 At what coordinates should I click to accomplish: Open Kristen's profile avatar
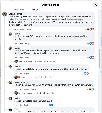pyautogui.click(x=10, y=34)
